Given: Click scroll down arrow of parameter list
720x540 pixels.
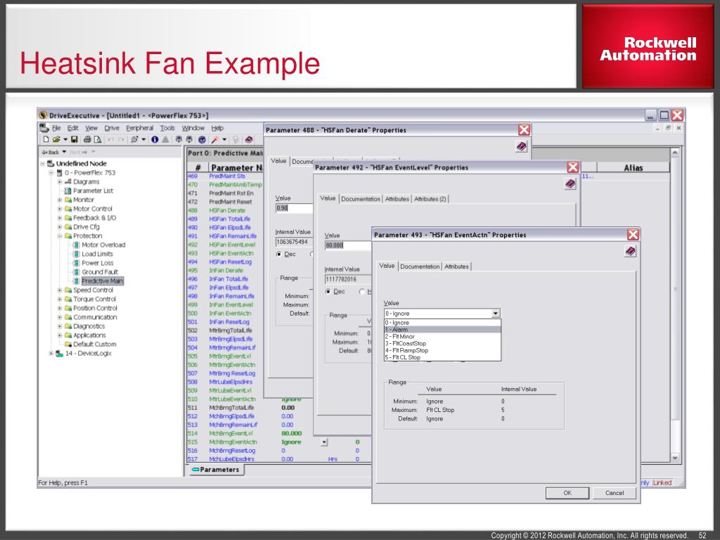Looking at the screenshot, I should [675, 458].
